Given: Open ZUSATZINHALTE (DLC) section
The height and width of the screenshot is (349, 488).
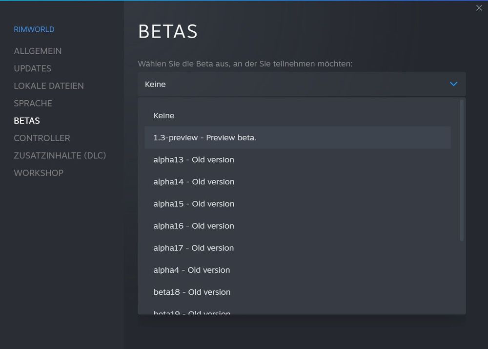Looking at the screenshot, I should coord(60,155).
